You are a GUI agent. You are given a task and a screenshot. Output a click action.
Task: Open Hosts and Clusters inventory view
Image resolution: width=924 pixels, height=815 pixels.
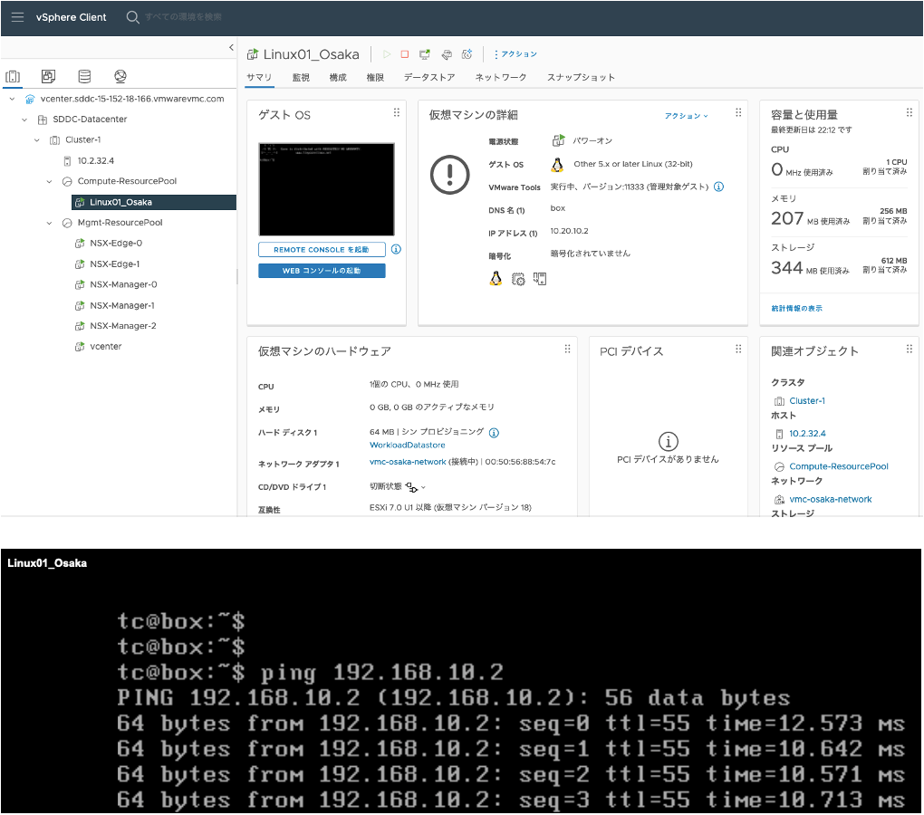pos(13,77)
